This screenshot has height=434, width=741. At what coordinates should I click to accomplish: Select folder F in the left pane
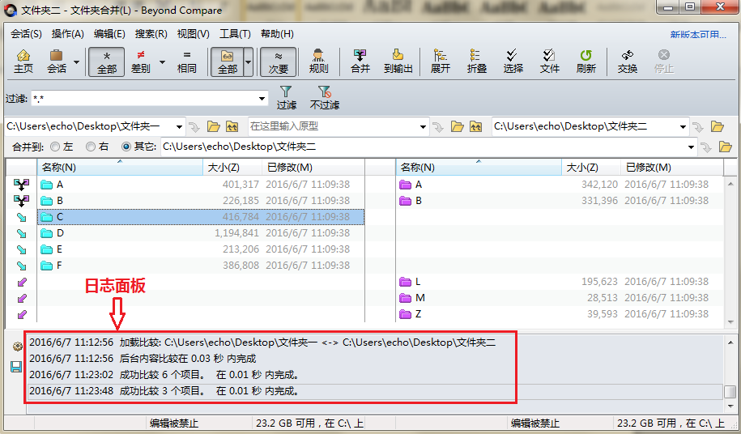coord(201,266)
